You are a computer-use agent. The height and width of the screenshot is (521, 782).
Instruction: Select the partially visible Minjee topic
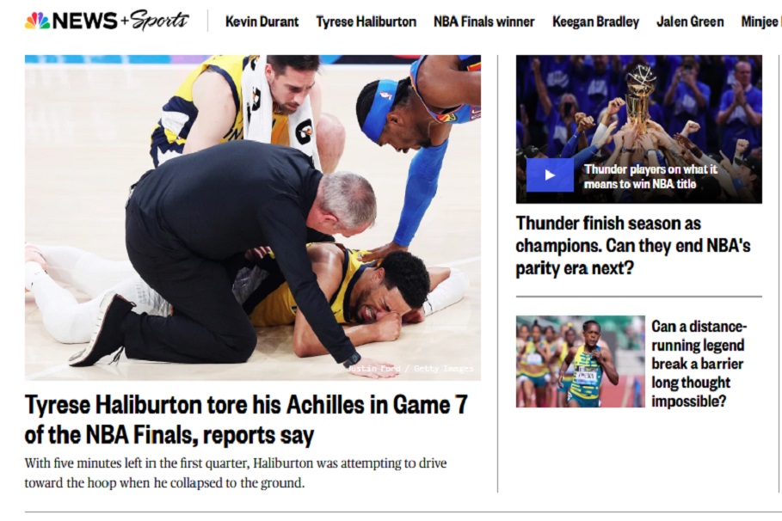(761, 22)
